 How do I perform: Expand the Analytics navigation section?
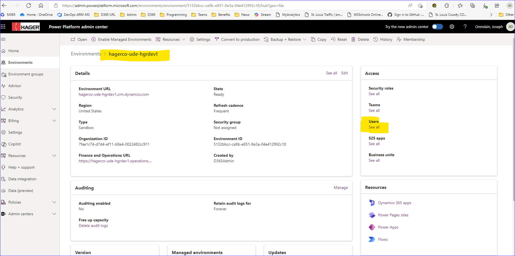(x=54, y=109)
